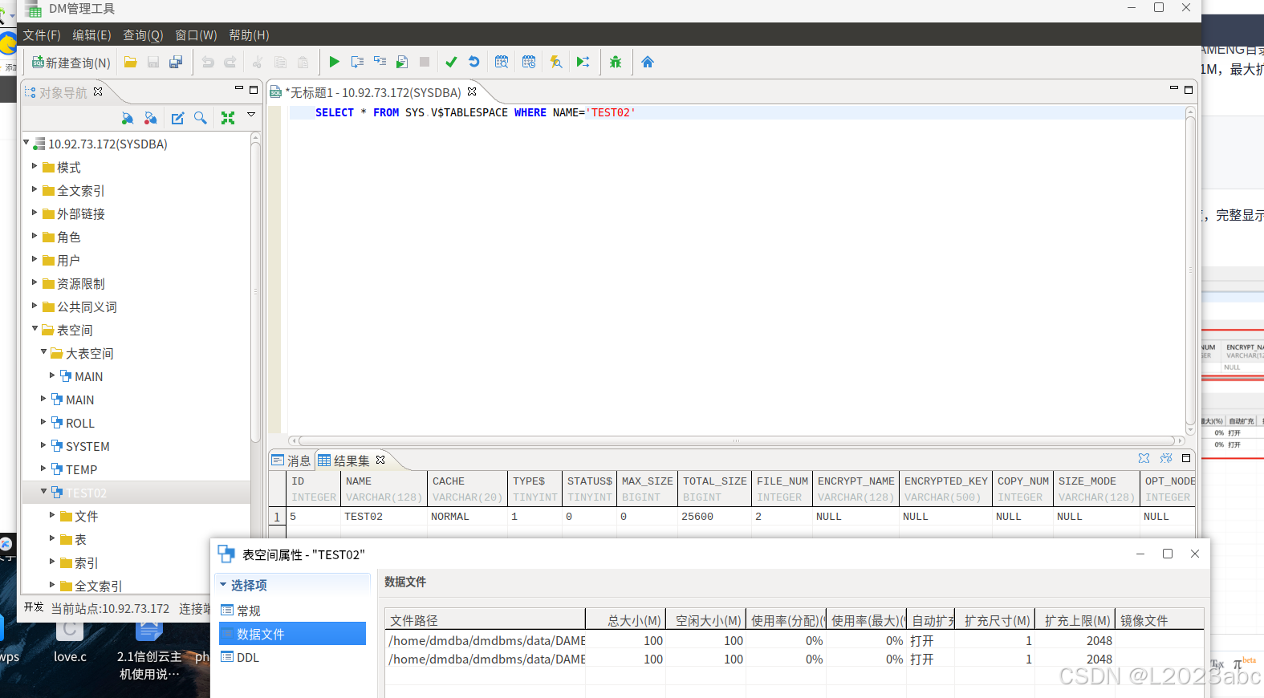Screen dimensions: 1264x698
Task: Collapse the 表空间 folder
Action: [35, 329]
